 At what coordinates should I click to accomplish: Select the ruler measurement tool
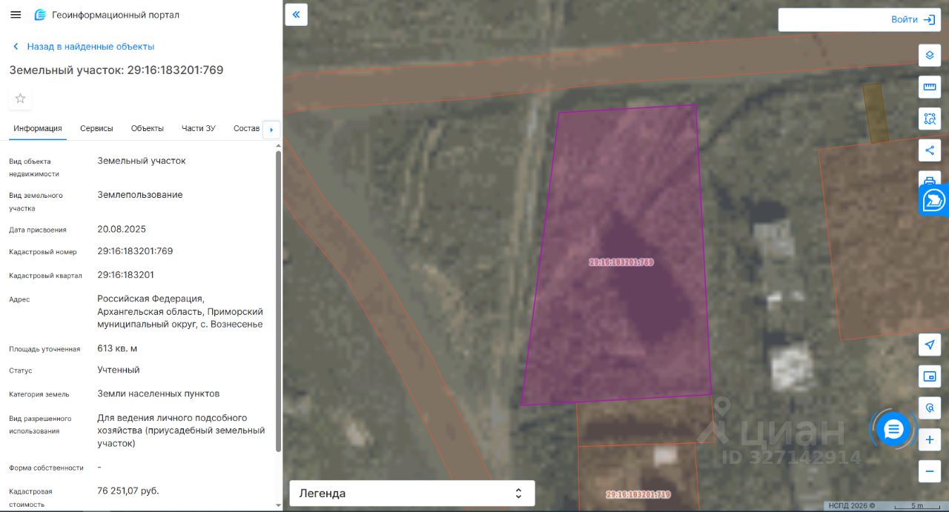point(930,87)
